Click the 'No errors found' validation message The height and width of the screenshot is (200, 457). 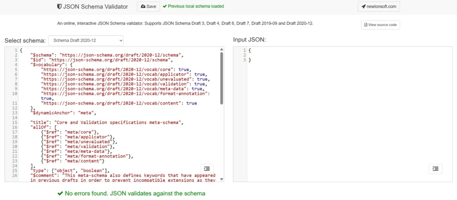click(135, 193)
